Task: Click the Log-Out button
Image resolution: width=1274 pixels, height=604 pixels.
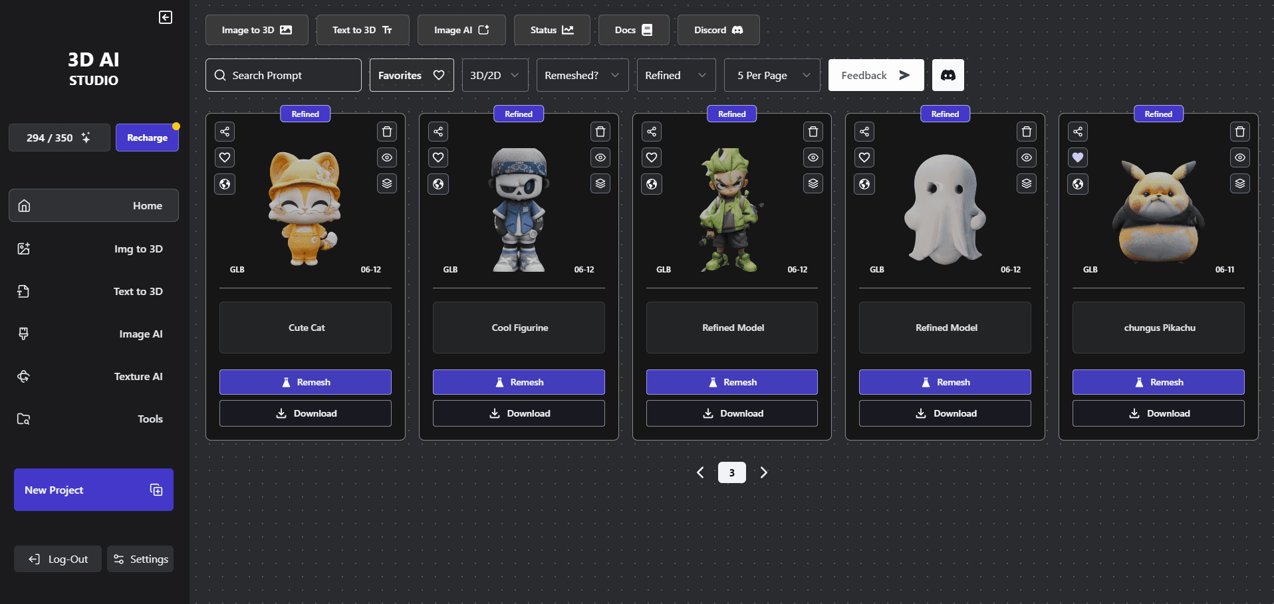Action: 58,559
